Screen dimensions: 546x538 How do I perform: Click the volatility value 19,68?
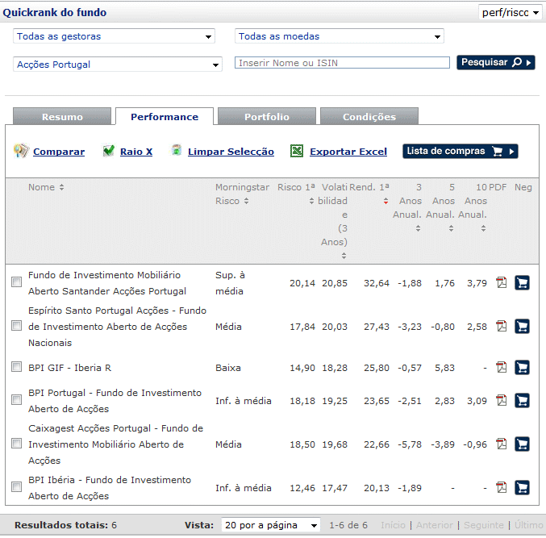point(335,444)
